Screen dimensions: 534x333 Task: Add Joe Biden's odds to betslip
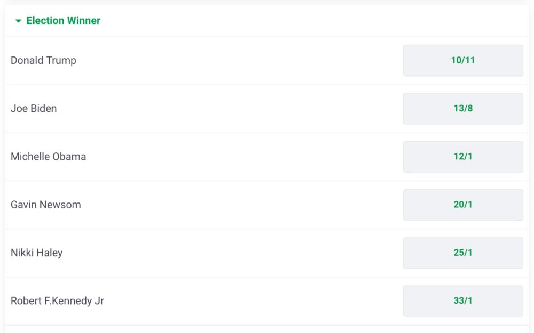pyautogui.click(x=463, y=109)
